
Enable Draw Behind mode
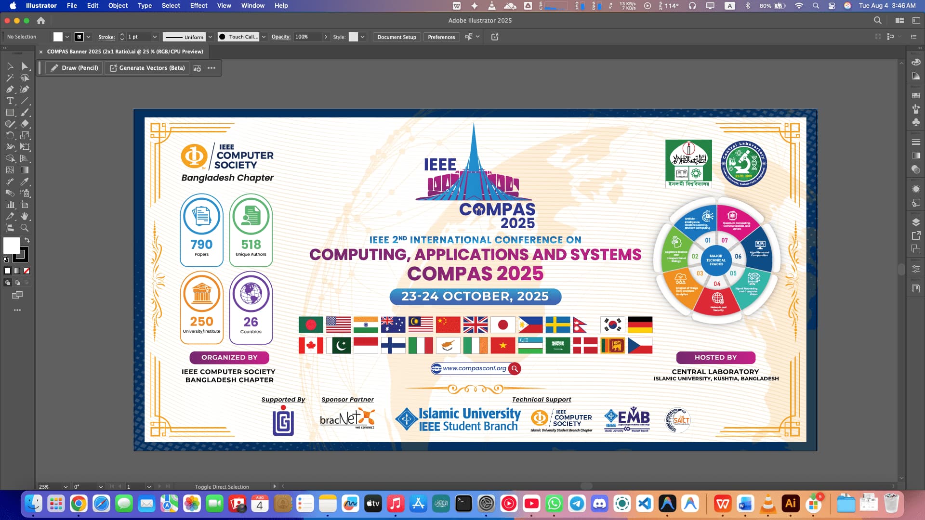point(17,283)
